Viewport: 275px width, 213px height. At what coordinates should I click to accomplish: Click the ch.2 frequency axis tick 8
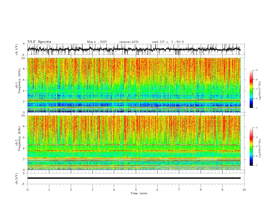pyautogui.click(x=24, y=127)
